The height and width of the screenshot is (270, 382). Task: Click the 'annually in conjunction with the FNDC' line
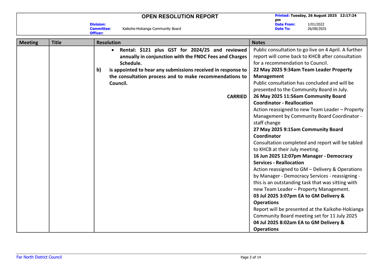(x=183, y=57)
